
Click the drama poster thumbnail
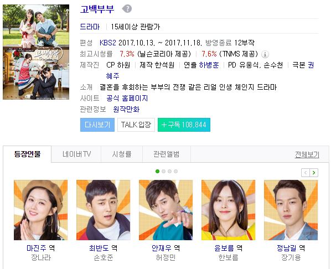coord(36,52)
